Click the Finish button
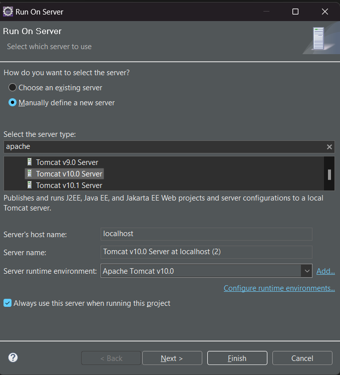The width and height of the screenshot is (340, 375). (x=237, y=358)
